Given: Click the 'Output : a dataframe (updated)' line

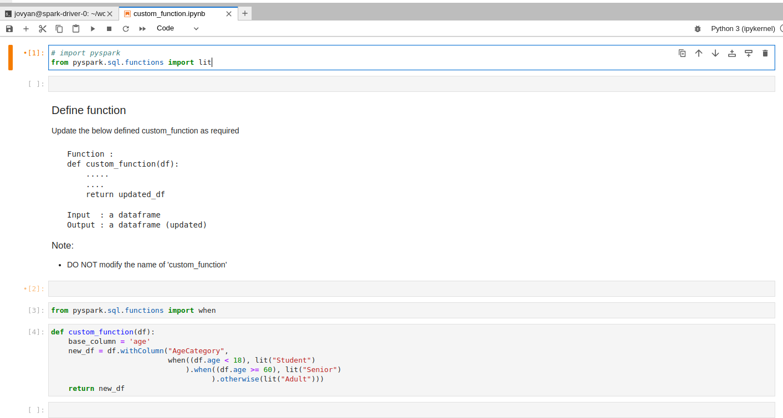Looking at the screenshot, I should point(137,225).
